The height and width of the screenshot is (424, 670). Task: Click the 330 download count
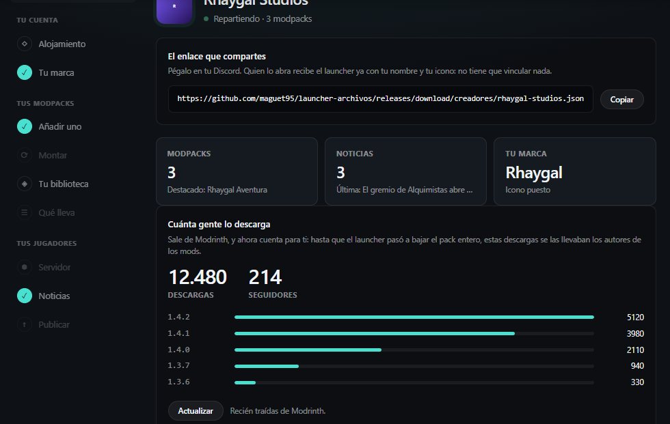click(637, 382)
